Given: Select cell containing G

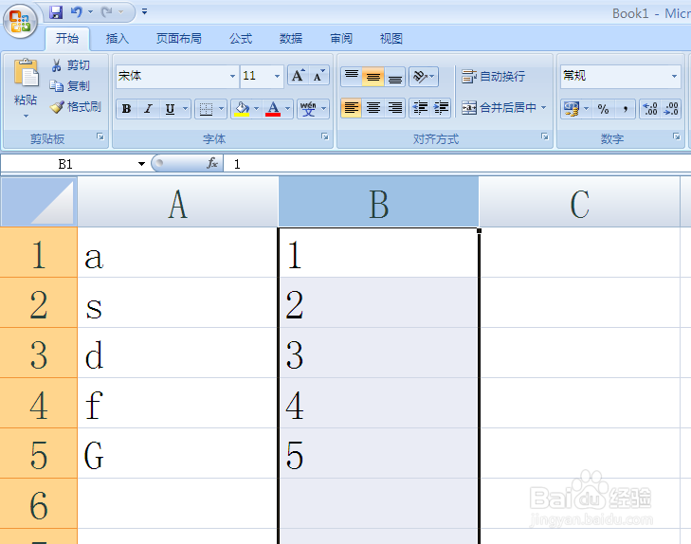Looking at the screenshot, I should tap(177, 453).
